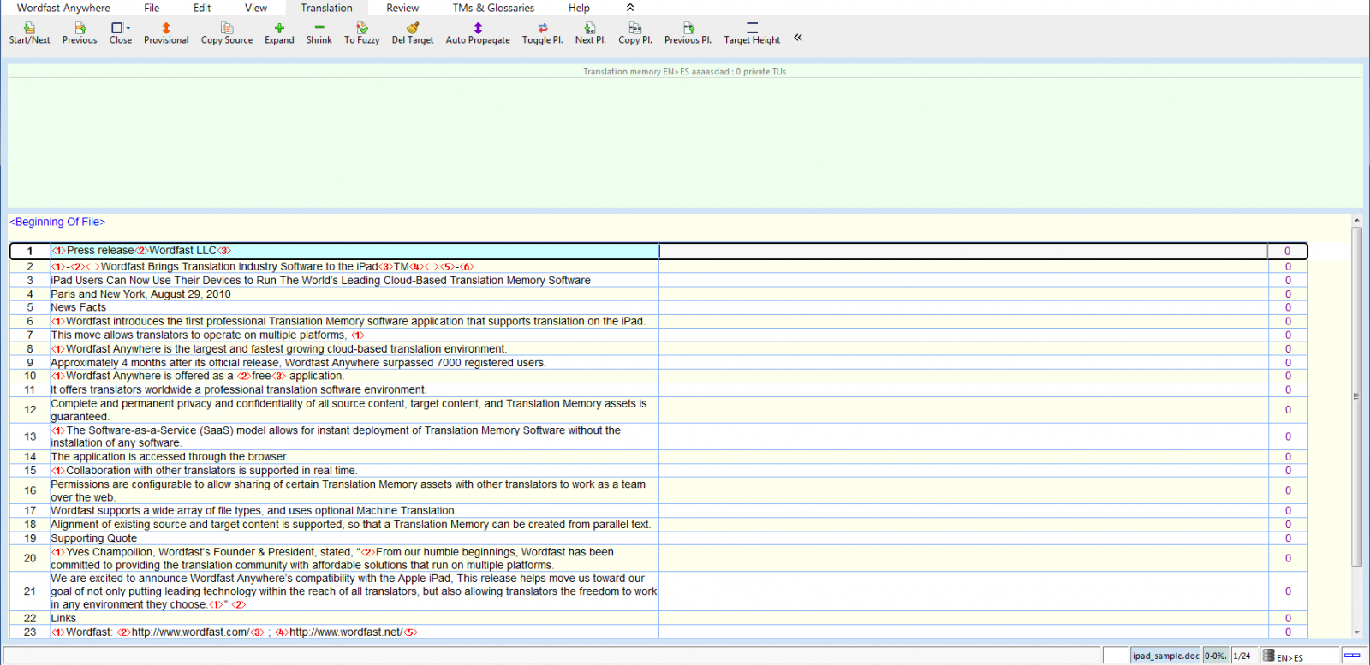Click the Copy Source icon

click(226, 28)
